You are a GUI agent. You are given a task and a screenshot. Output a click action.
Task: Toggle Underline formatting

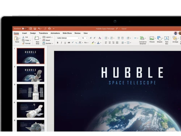(65, 43)
